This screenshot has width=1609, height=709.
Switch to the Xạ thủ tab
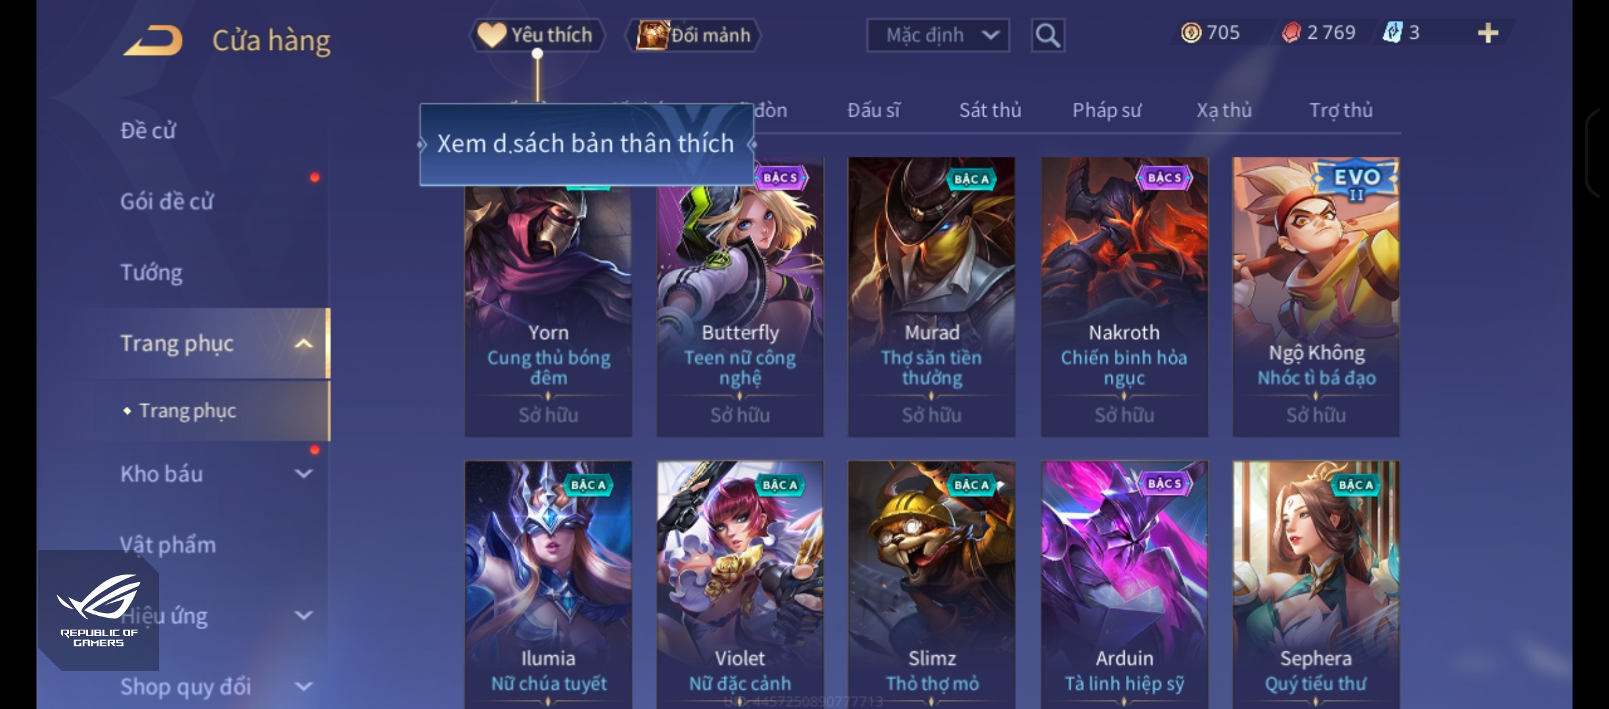pos(1224,110)
